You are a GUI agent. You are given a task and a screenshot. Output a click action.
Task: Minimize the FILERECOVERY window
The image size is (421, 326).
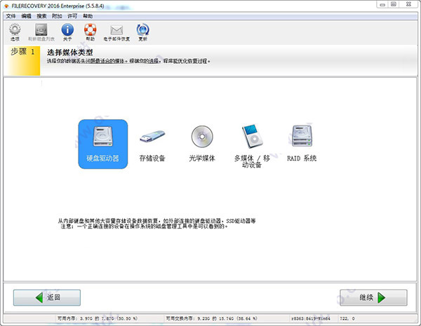[382, 5]
